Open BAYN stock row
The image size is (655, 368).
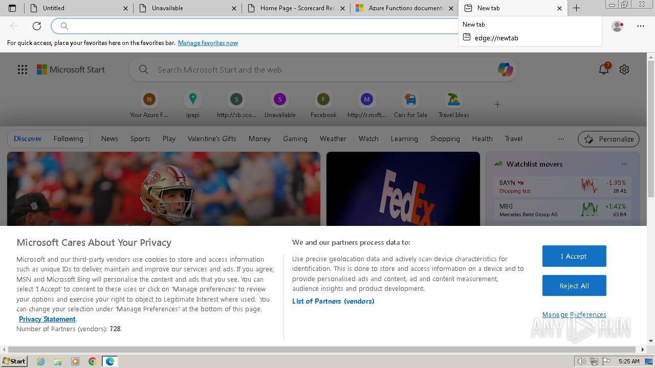562,187
